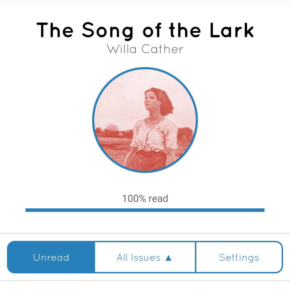Click the "Settings" label text
This screenshot has height=290, width=290.
tap(239, 257)
